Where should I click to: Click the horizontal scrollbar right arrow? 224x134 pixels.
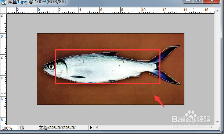[212, 127]
